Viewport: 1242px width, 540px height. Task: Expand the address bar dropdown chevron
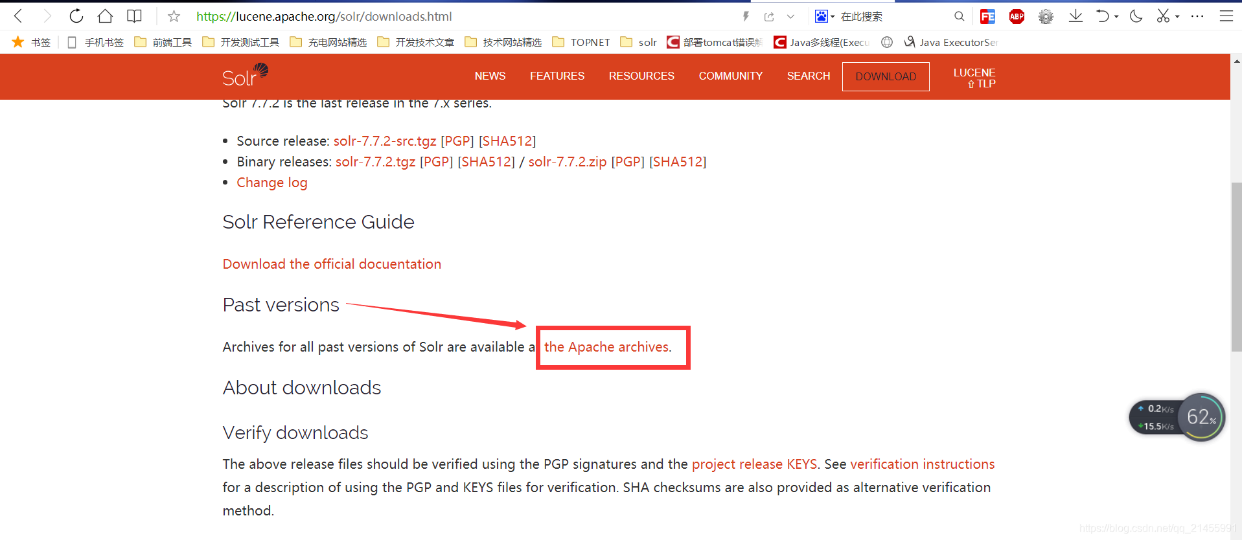pos(790,16)
